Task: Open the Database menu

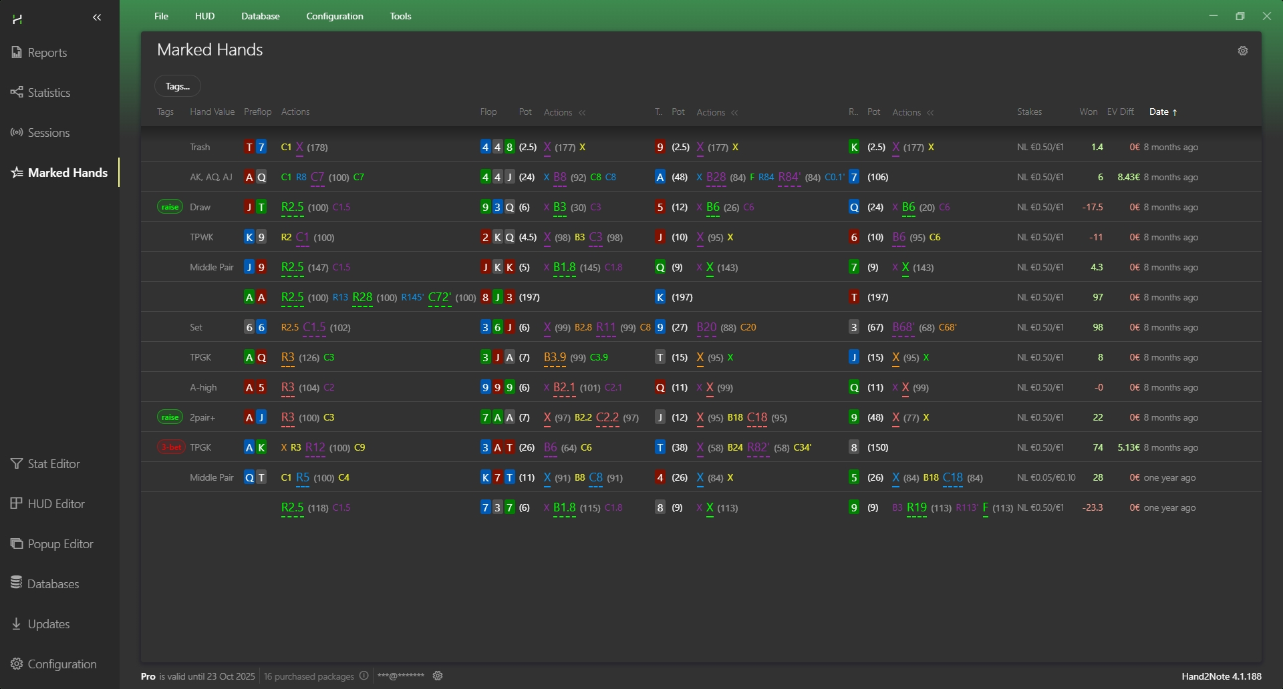Action: 260,16
